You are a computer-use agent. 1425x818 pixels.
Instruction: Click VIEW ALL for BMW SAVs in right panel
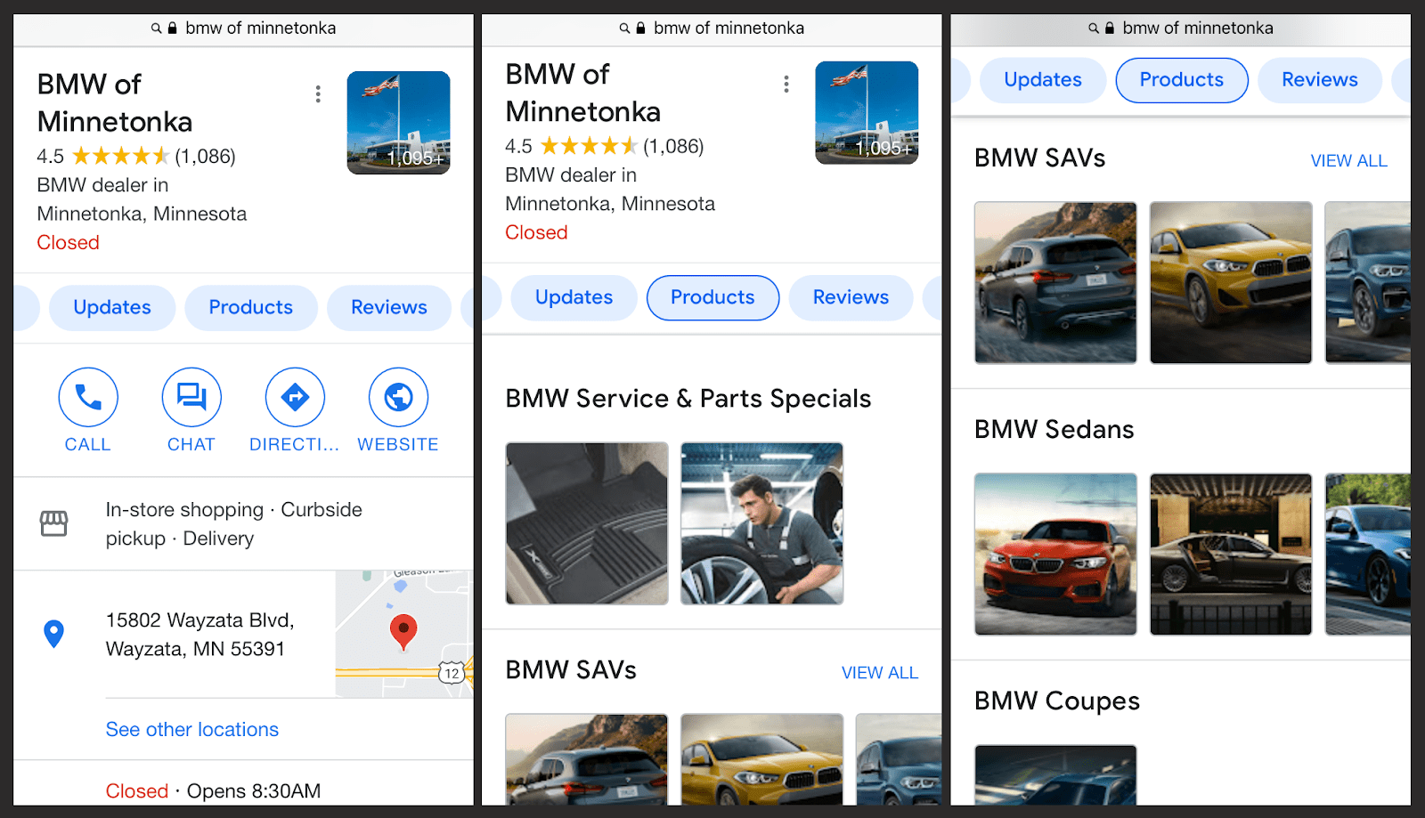[1348, 161]
